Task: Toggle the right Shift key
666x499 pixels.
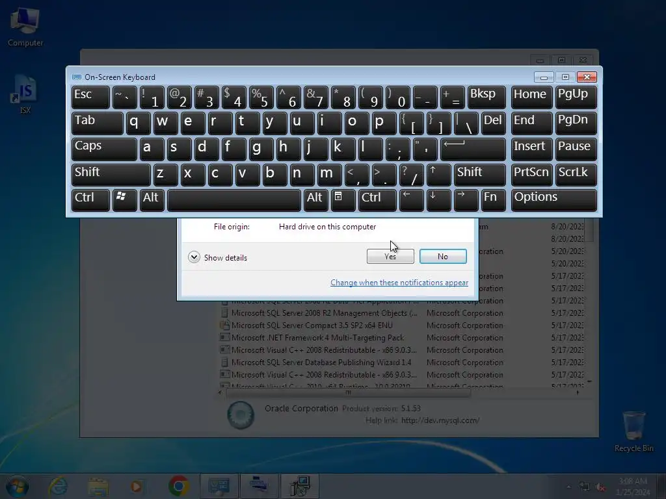Action: (x=480, y=175)
